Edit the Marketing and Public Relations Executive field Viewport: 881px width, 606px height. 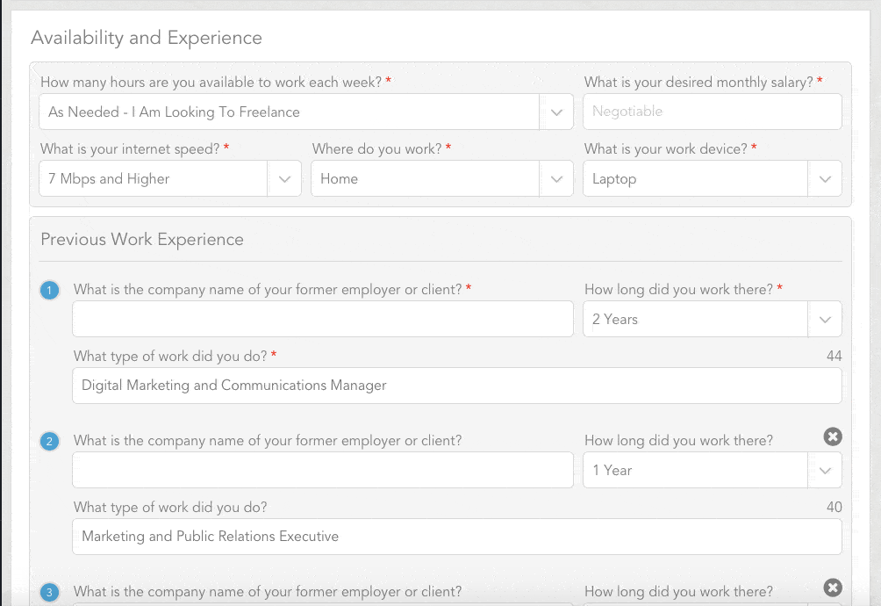coord(456,537)
